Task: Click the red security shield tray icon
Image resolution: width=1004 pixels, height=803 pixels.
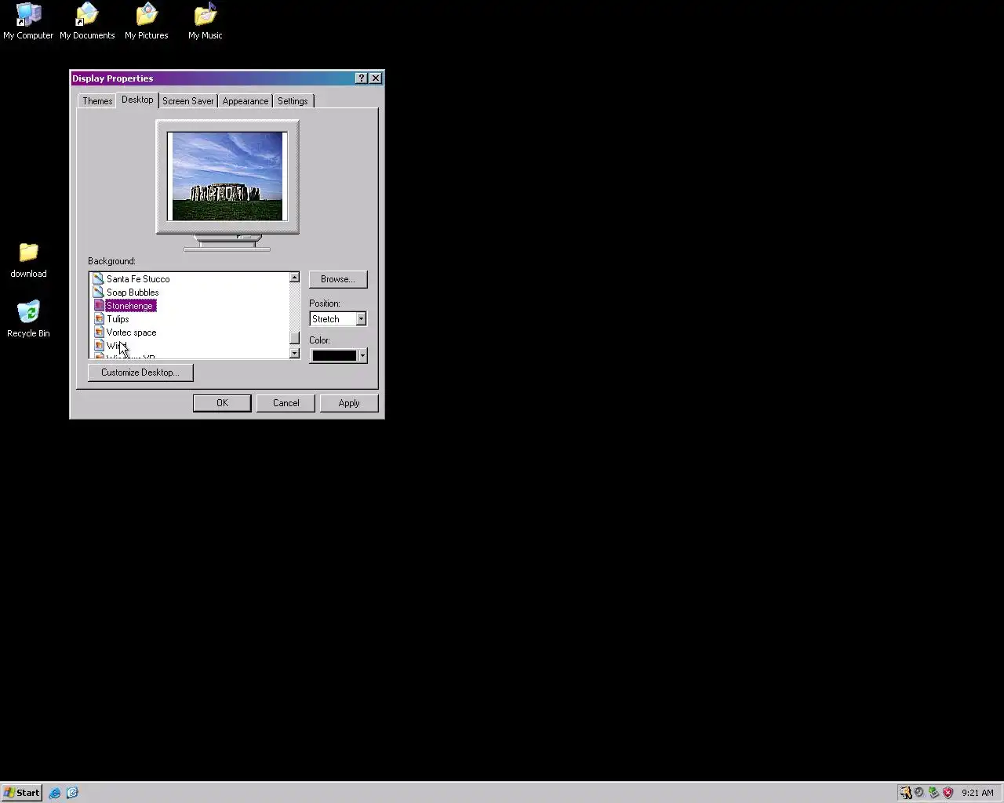Action: pyautogui.click(x=948, y=793)
